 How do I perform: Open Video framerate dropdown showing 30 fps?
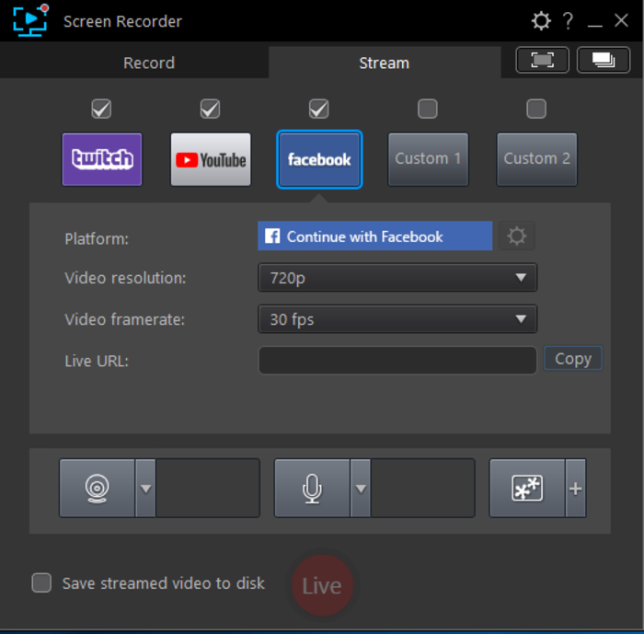pyautogui.click(x=397, y=319)
